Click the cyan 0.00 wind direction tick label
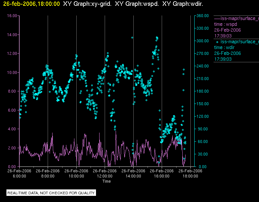The width and height of the screenshot is (259, 202). coord(203,167)
